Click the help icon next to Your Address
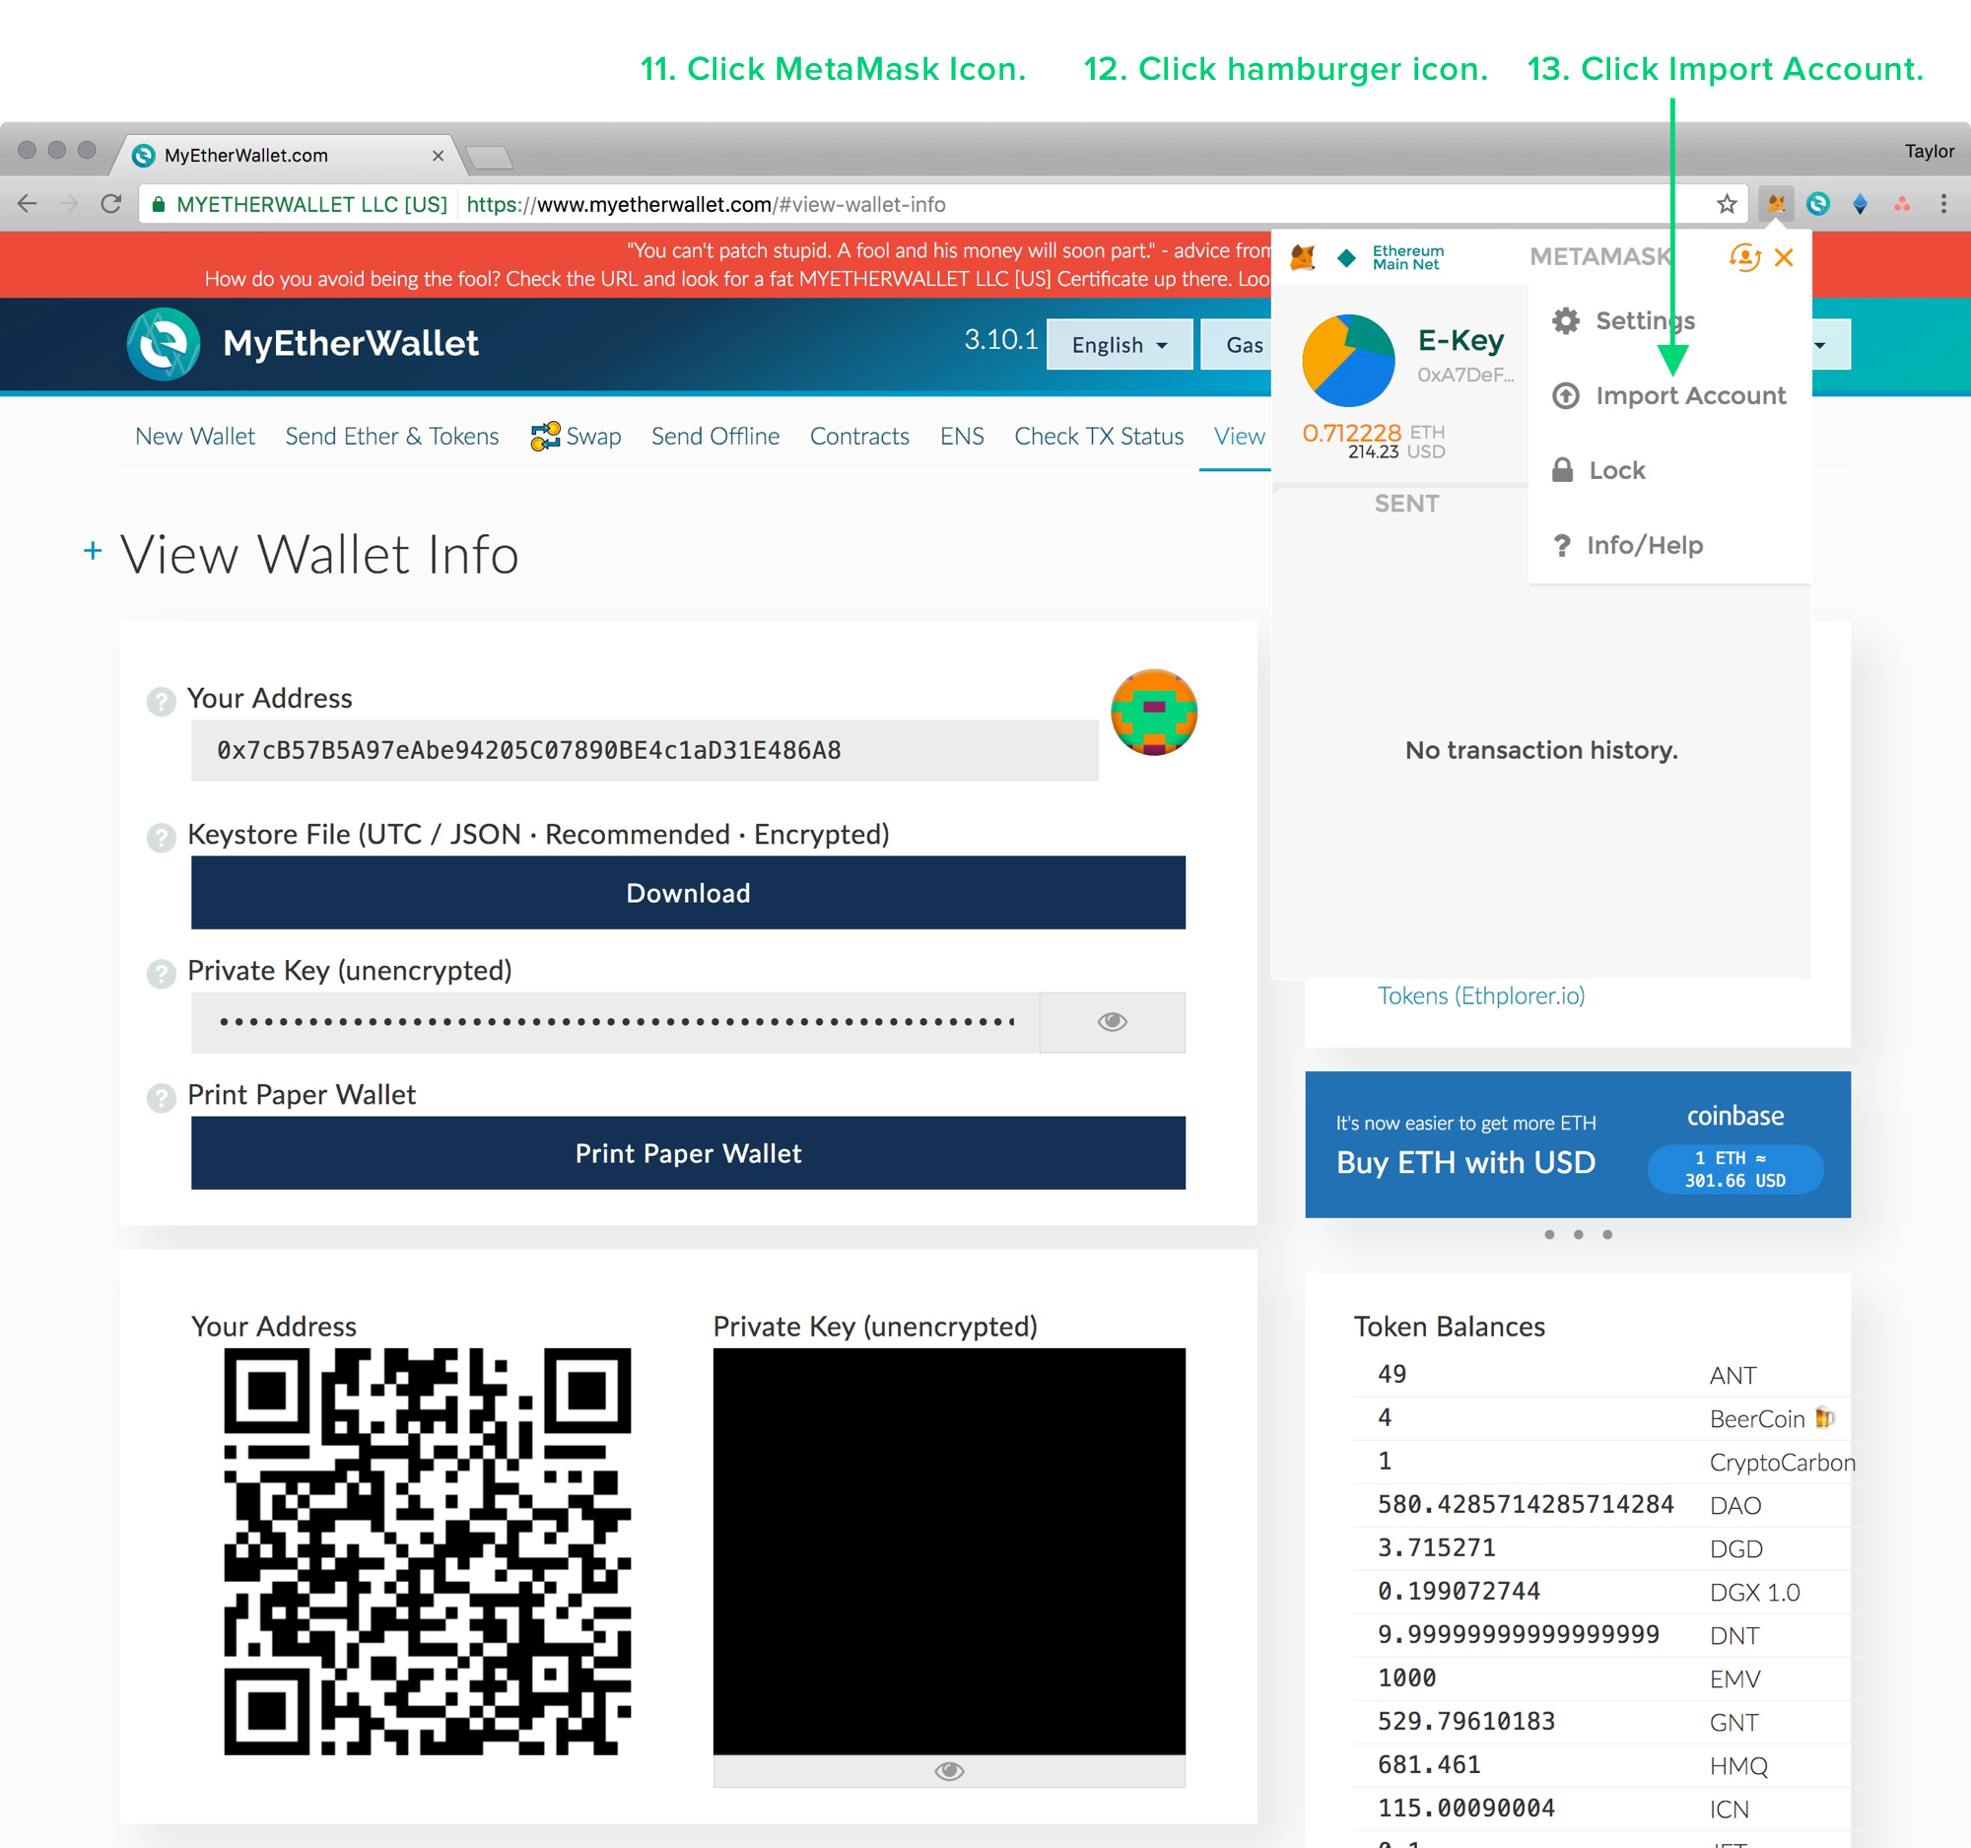This screenshot has width=1971, height=1848. coord(161,702)
